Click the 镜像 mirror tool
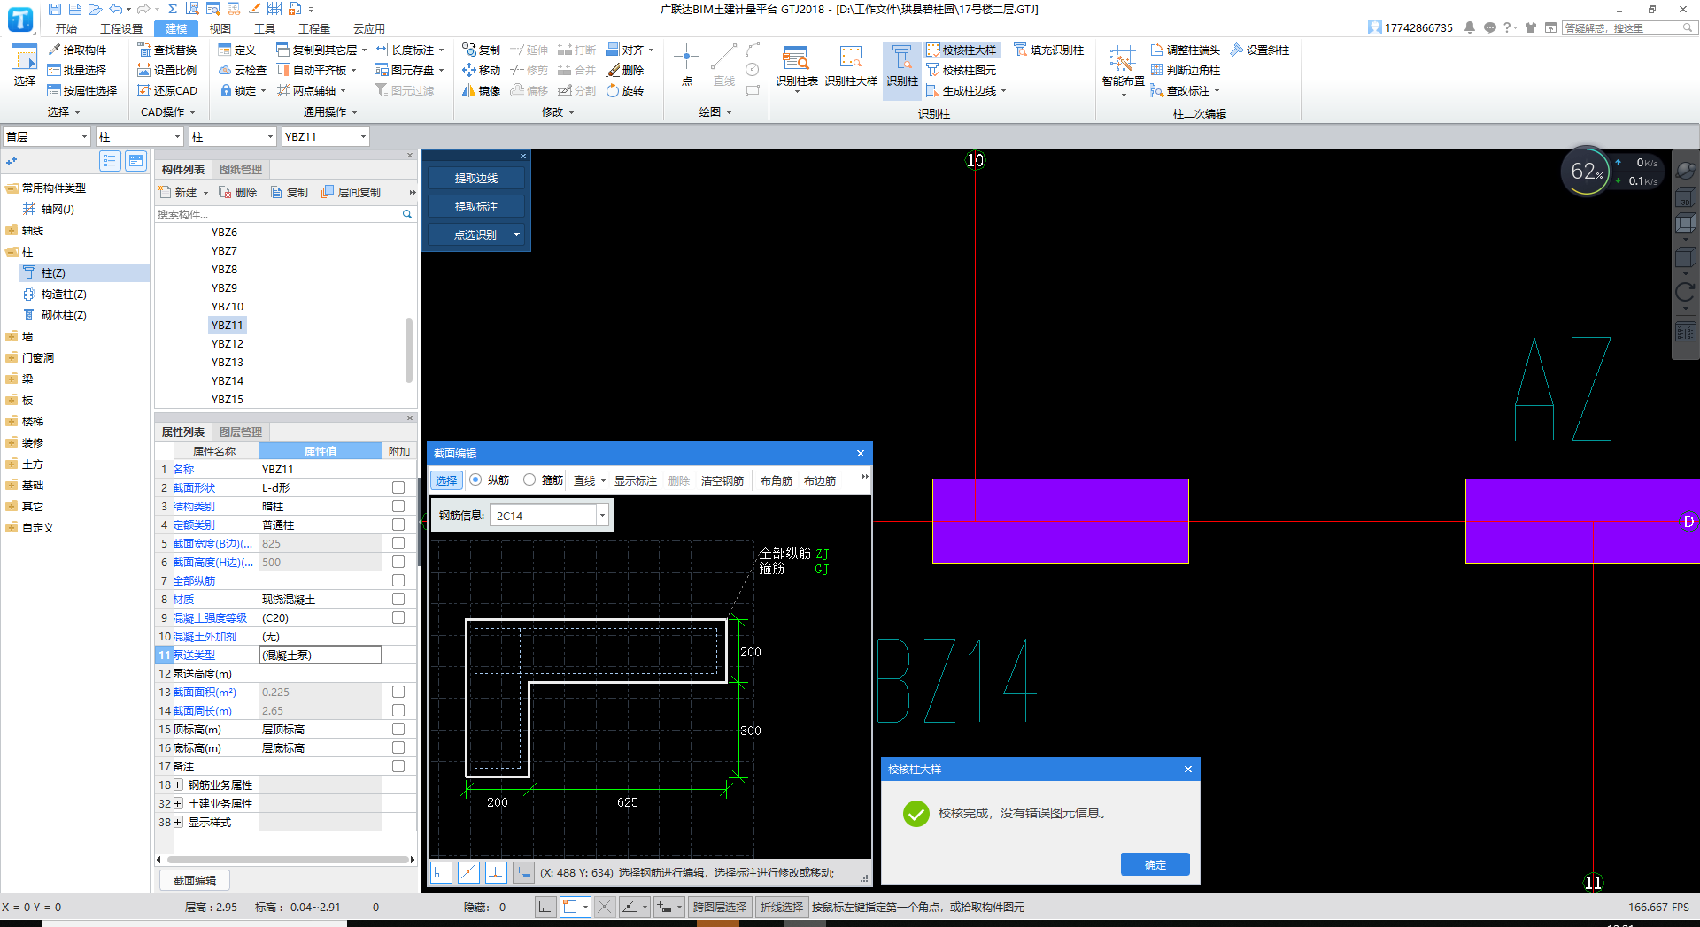This screenshot has width=1700, height=927. (481, 91)
